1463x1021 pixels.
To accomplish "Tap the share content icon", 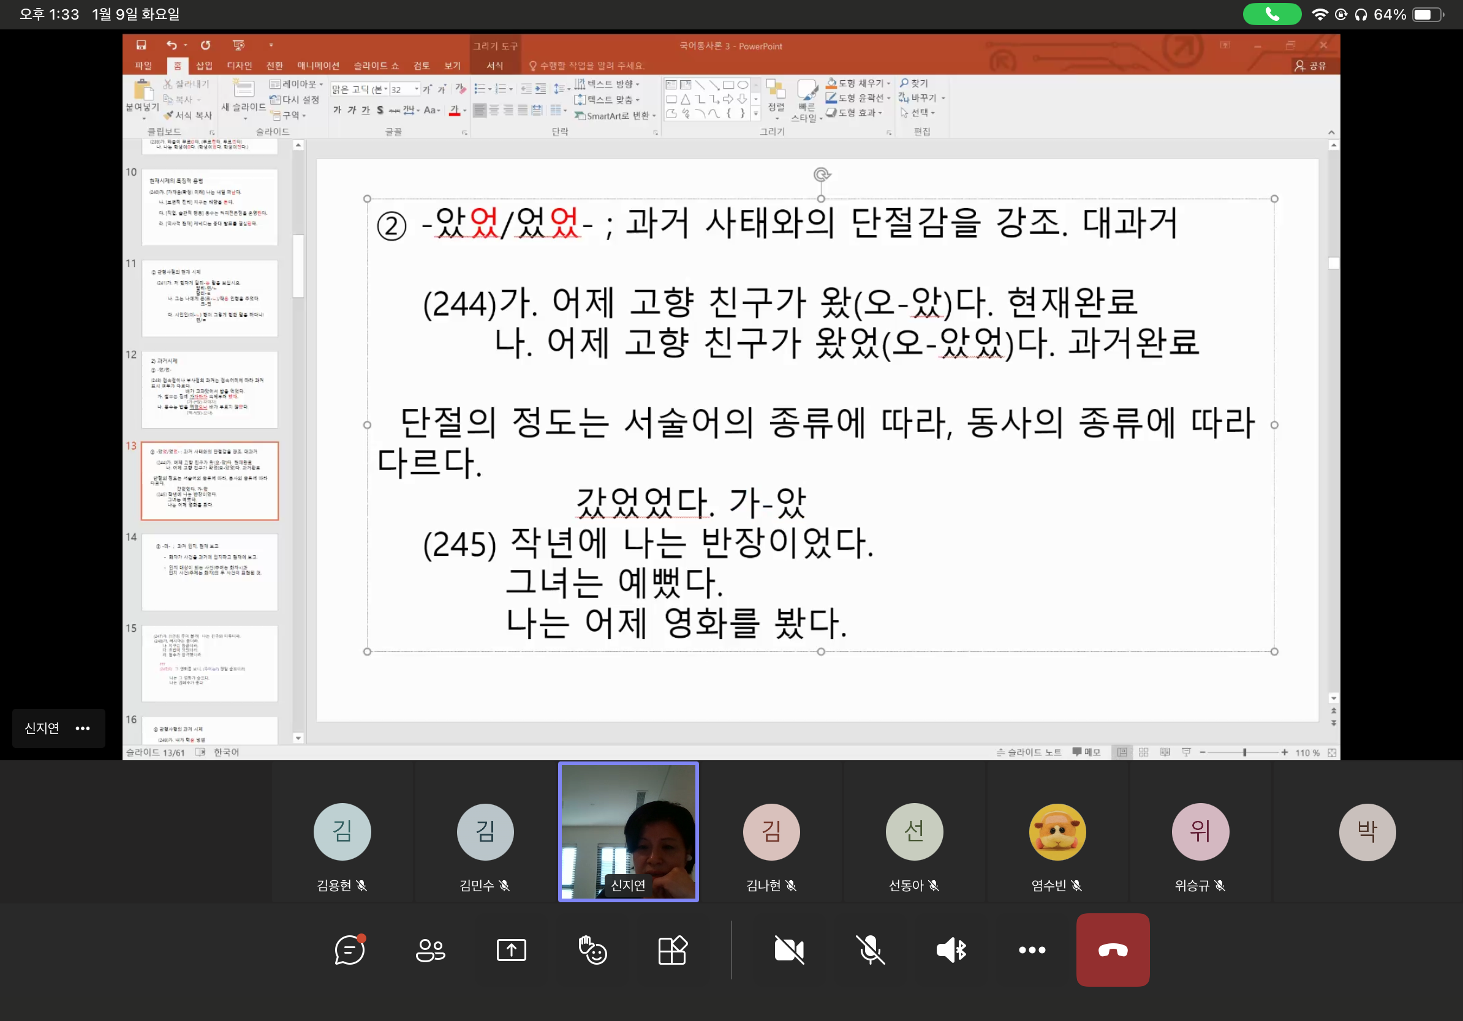I will pyautogui.click(x=511, y=951).
